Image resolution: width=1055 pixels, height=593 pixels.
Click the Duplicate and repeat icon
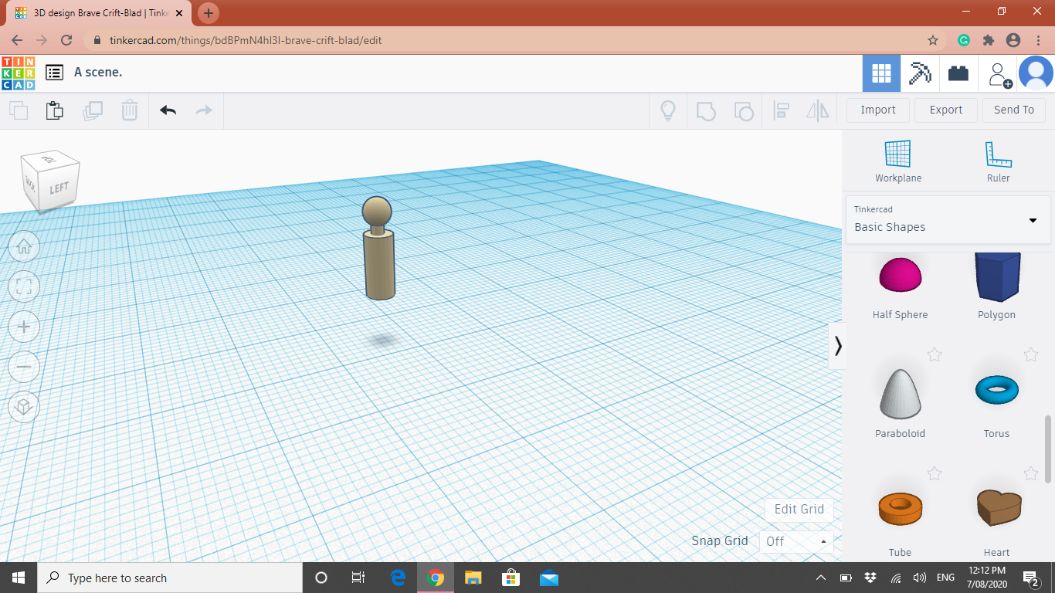click(x=93, y=110)
